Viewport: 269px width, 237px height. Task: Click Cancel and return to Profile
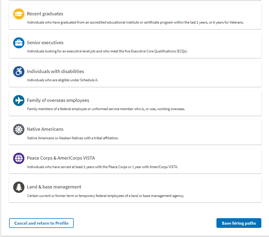pos(41,223)
